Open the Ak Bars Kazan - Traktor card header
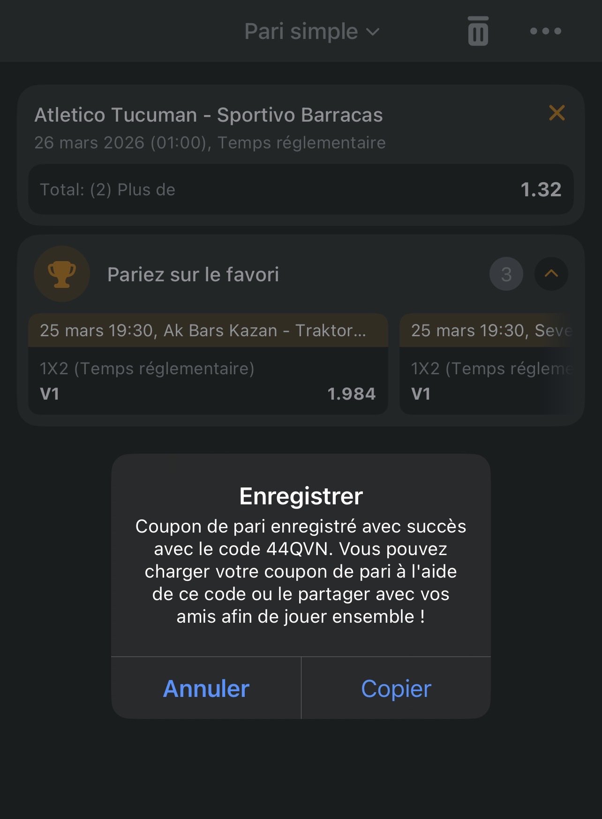The height and width of the screenshot is (819, 602). click(x=208, y=331)
